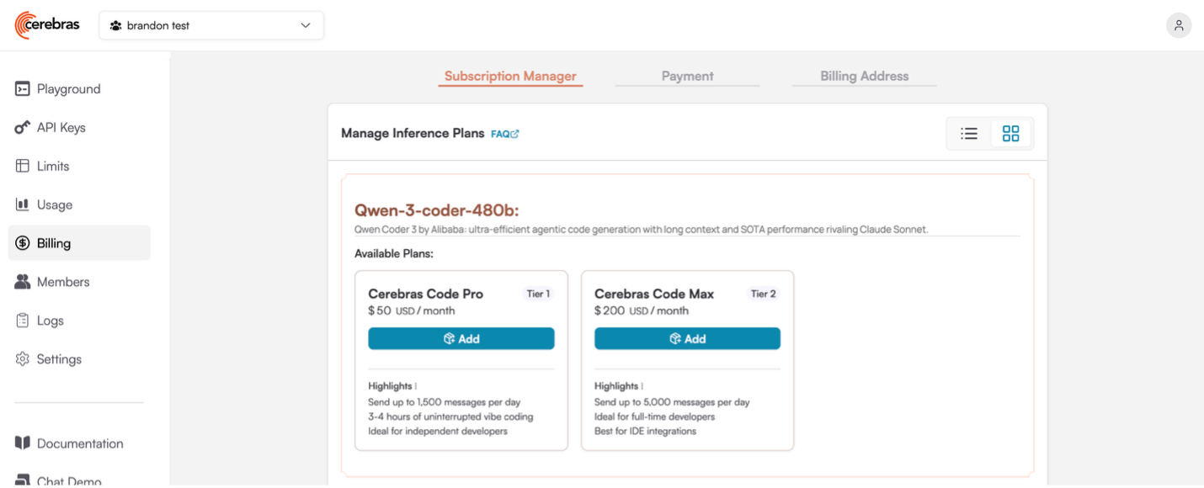
Task: Click the $50 USD / month price
Action: tap(412, 310)
